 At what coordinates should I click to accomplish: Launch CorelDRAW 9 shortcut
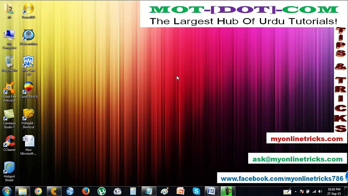point(28,90)
